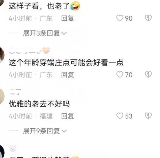The width and height of the screenshot is (160, 158).
Task: Dislike the comment '这样子看，也老了'
Action: [x=148, y=18]
